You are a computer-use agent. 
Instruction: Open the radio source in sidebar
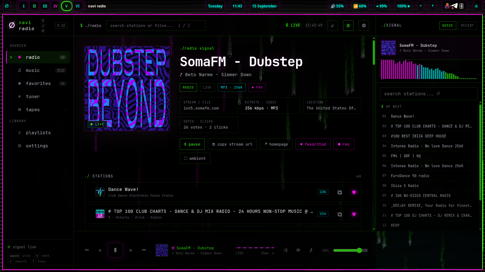point(38,57)
